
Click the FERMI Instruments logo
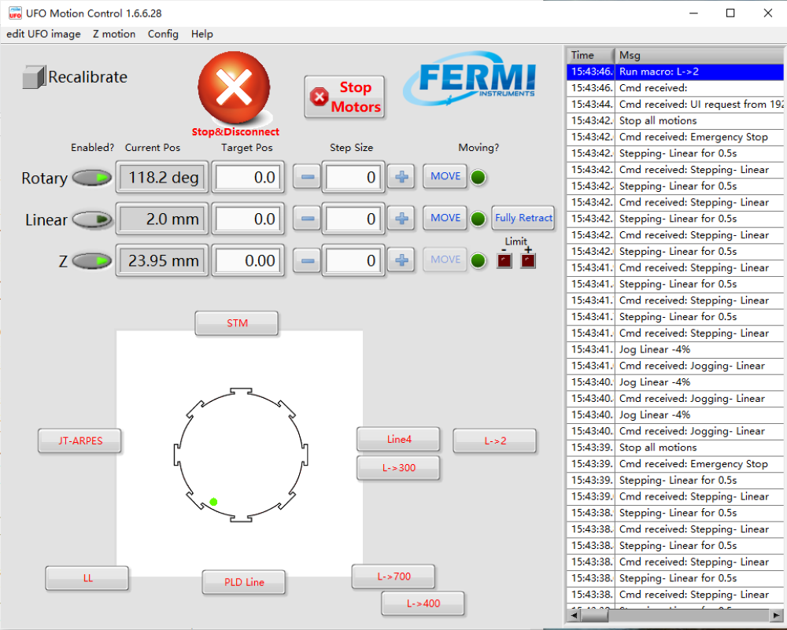471,80
